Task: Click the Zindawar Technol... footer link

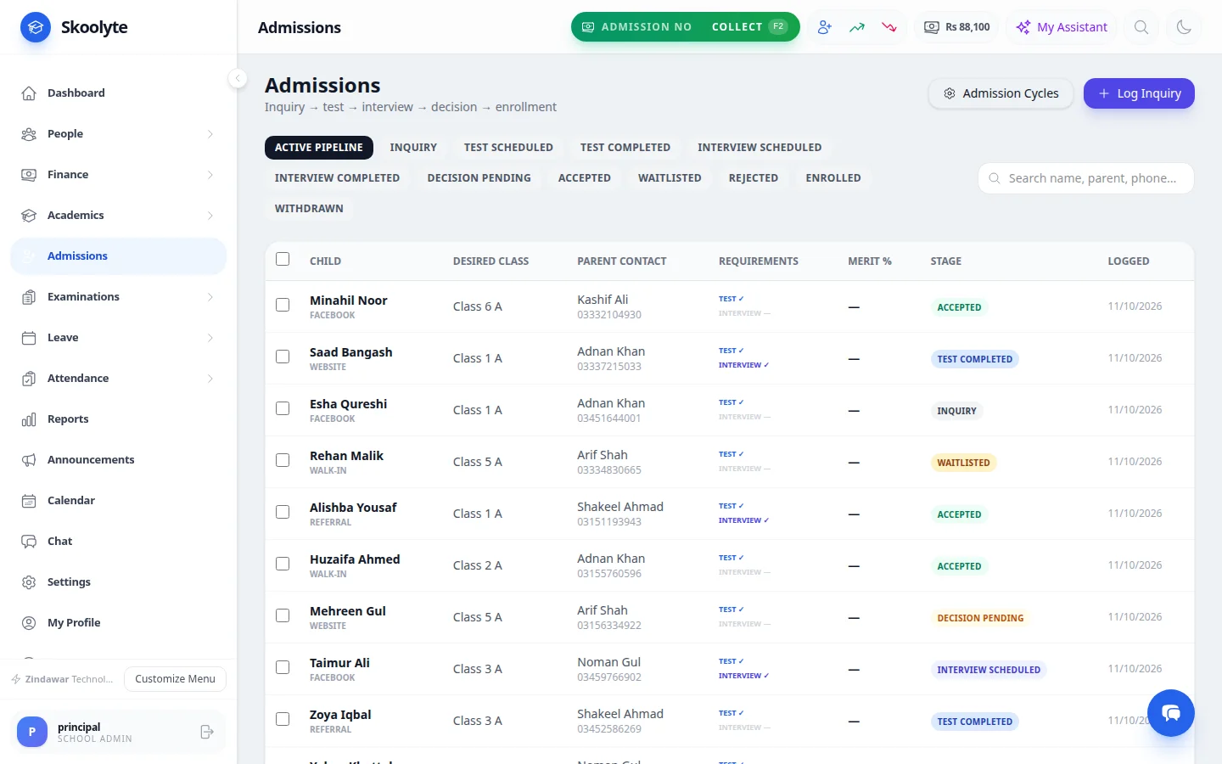Action: [62, 679]
